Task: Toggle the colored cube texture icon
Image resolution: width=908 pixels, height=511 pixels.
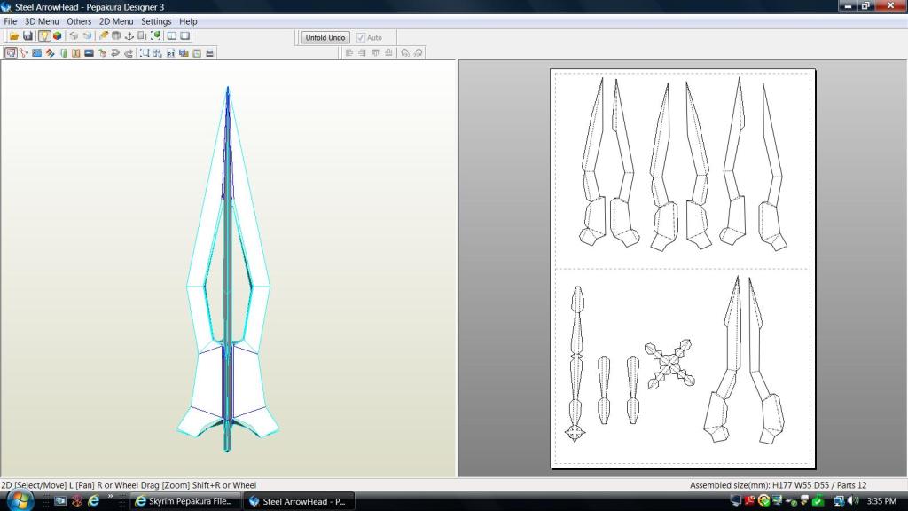Action: coord(58,35)
